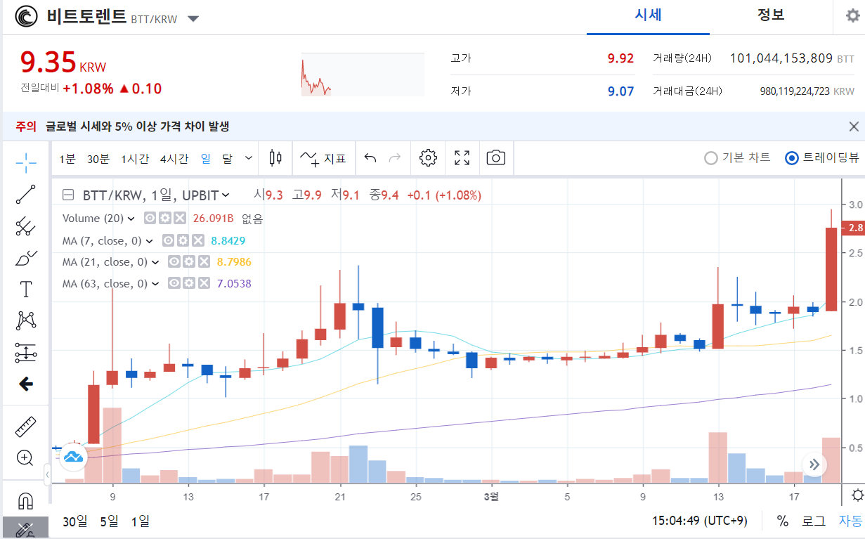
Task: Select the pitchfork drawing tool
Action: [26, 226]
